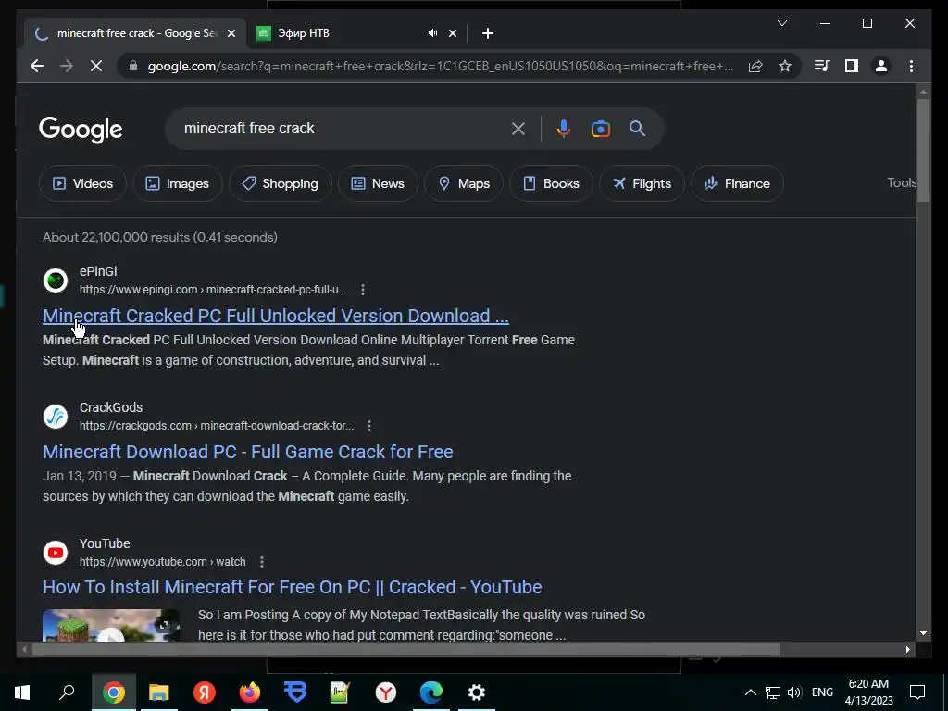The width and height of the screenshot is (948, 711).
Task: Open volume control in system tray
Action: (794, 692)
